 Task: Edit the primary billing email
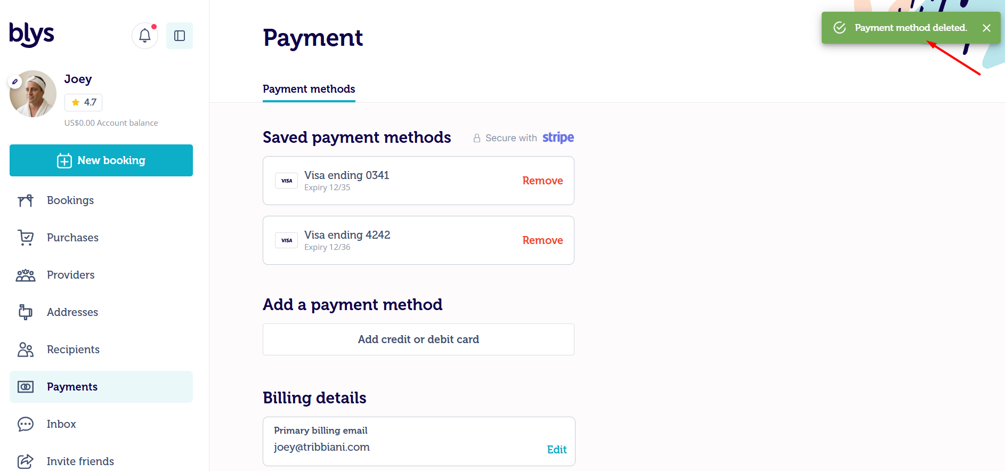(x=557, y=450)
